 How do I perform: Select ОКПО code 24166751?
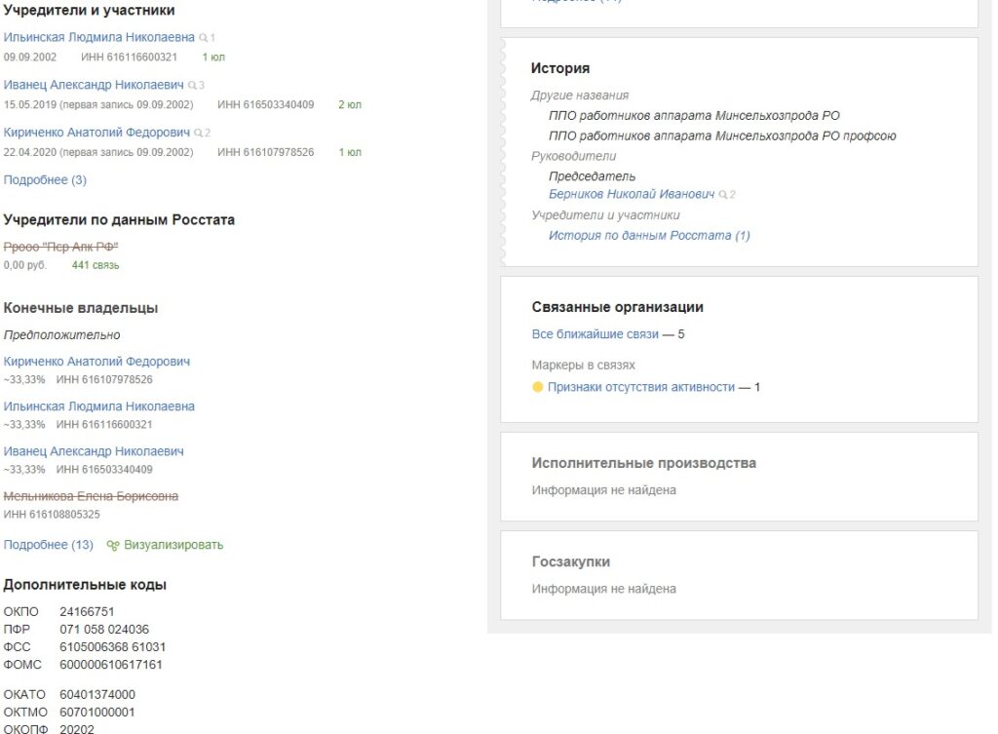click(x=87, y=612)
